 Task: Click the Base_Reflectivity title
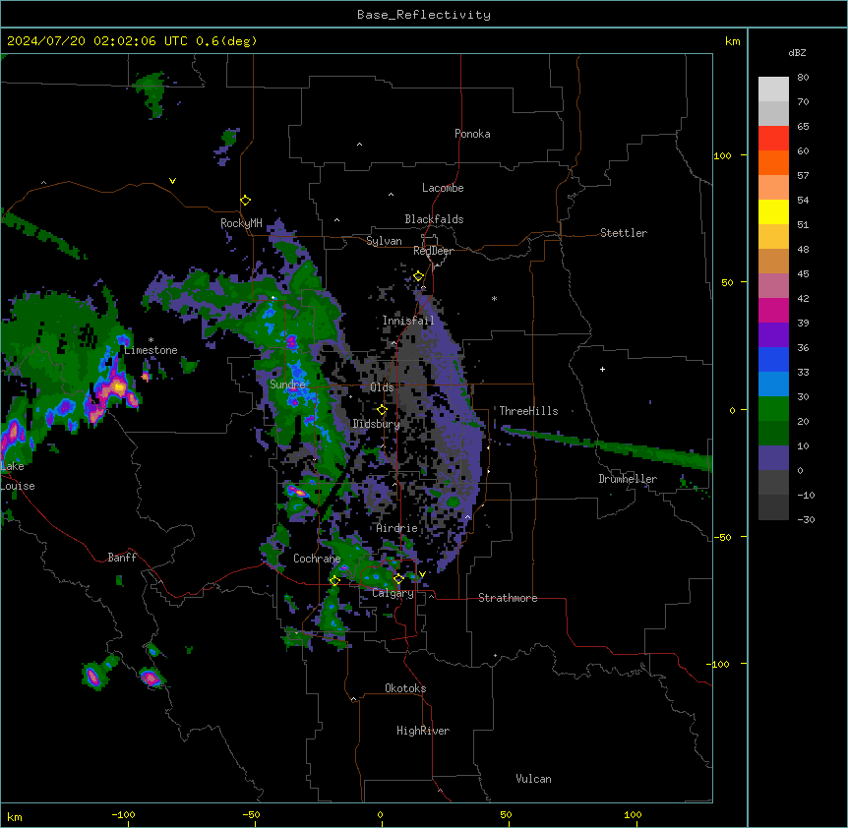[x=424, y=15]
